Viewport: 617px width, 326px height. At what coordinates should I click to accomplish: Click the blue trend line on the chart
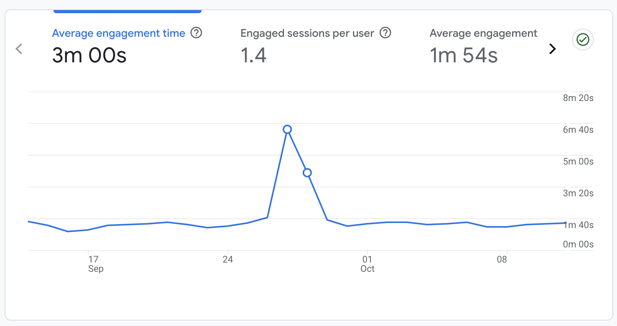click(155, 224)
